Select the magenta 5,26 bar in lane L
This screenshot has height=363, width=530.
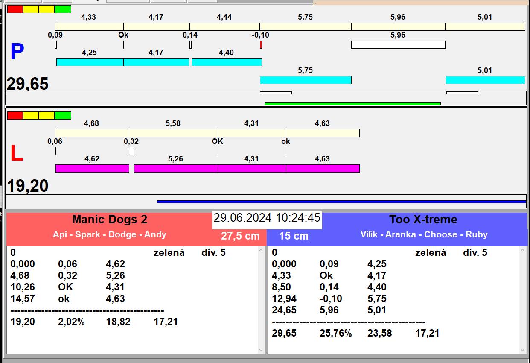(176, 168)
